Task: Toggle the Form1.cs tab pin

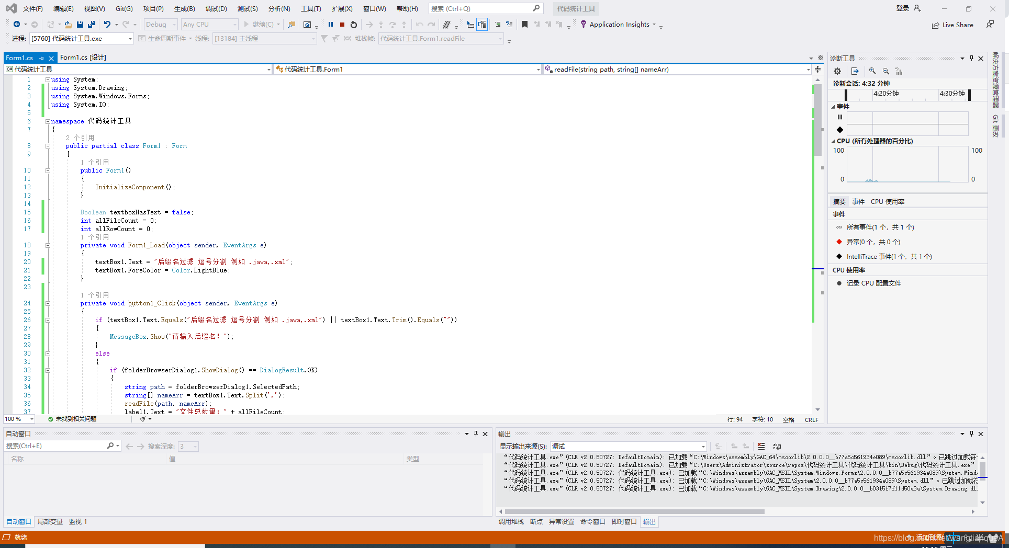Action: (x=42, y=58)
